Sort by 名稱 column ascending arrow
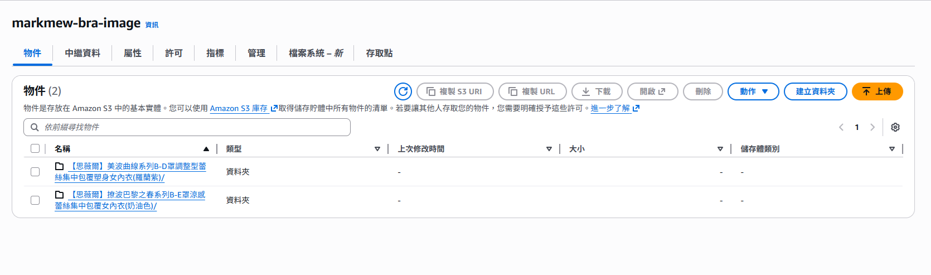Screen dimensions: 931x275 206,149
